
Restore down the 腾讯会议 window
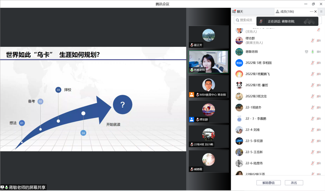(x=313, y=4)
